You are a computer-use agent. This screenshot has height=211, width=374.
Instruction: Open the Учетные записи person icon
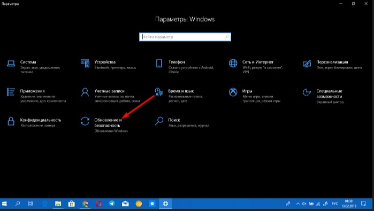85,92
